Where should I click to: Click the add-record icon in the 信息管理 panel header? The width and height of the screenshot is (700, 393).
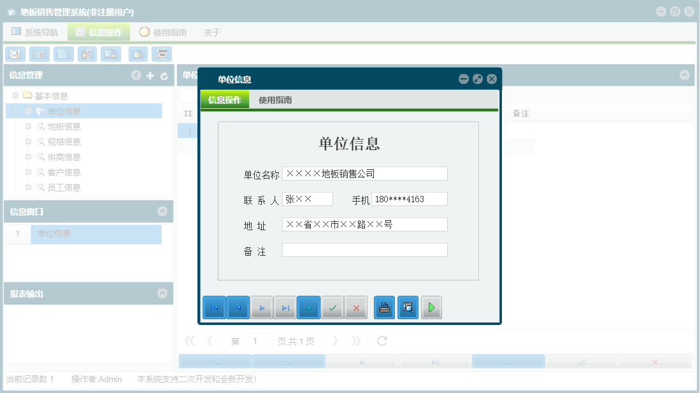point(150,75)
